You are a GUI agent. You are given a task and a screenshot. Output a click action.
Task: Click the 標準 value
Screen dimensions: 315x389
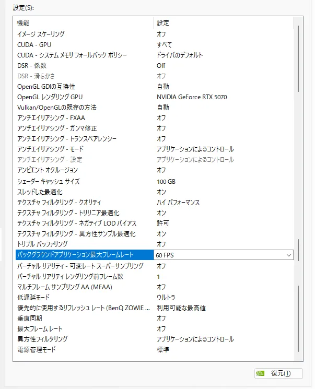pos(163,349)
